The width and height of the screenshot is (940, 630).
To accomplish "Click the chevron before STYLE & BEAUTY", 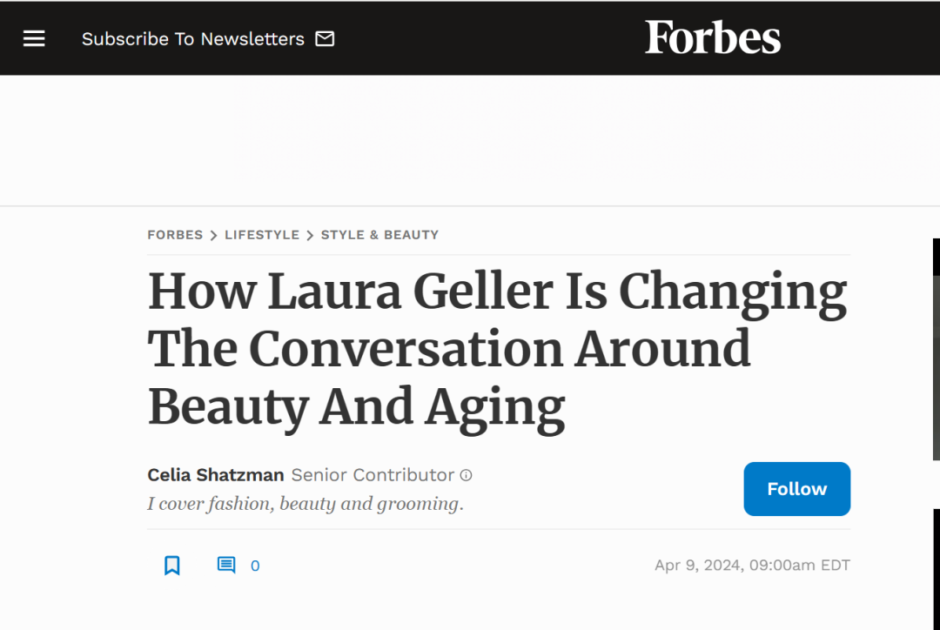I will click(x=310, y=236).
